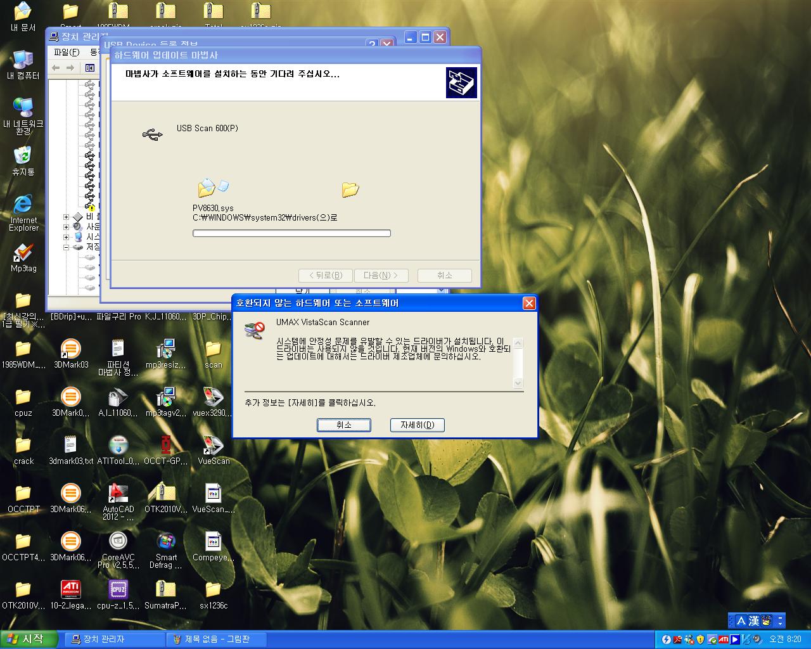This screenshot has height=649, width=811.
Task: Launch Mp3tag shortcut
Action: 23,259
